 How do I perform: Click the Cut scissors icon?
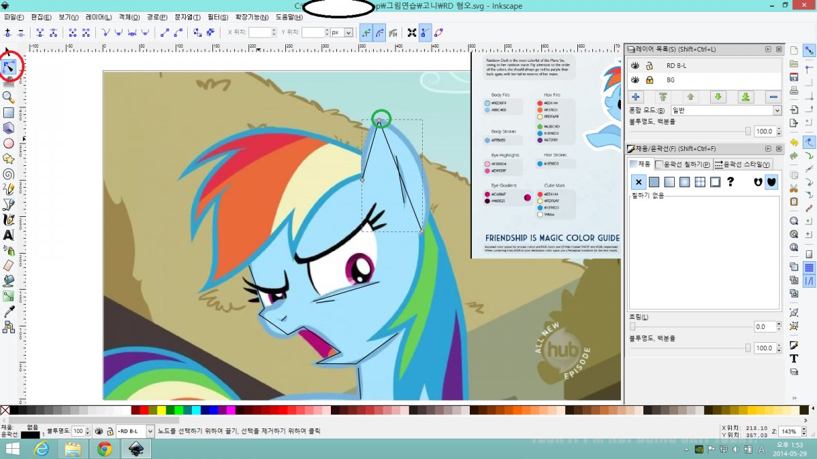pyautogui.click(x=794, y=188)
